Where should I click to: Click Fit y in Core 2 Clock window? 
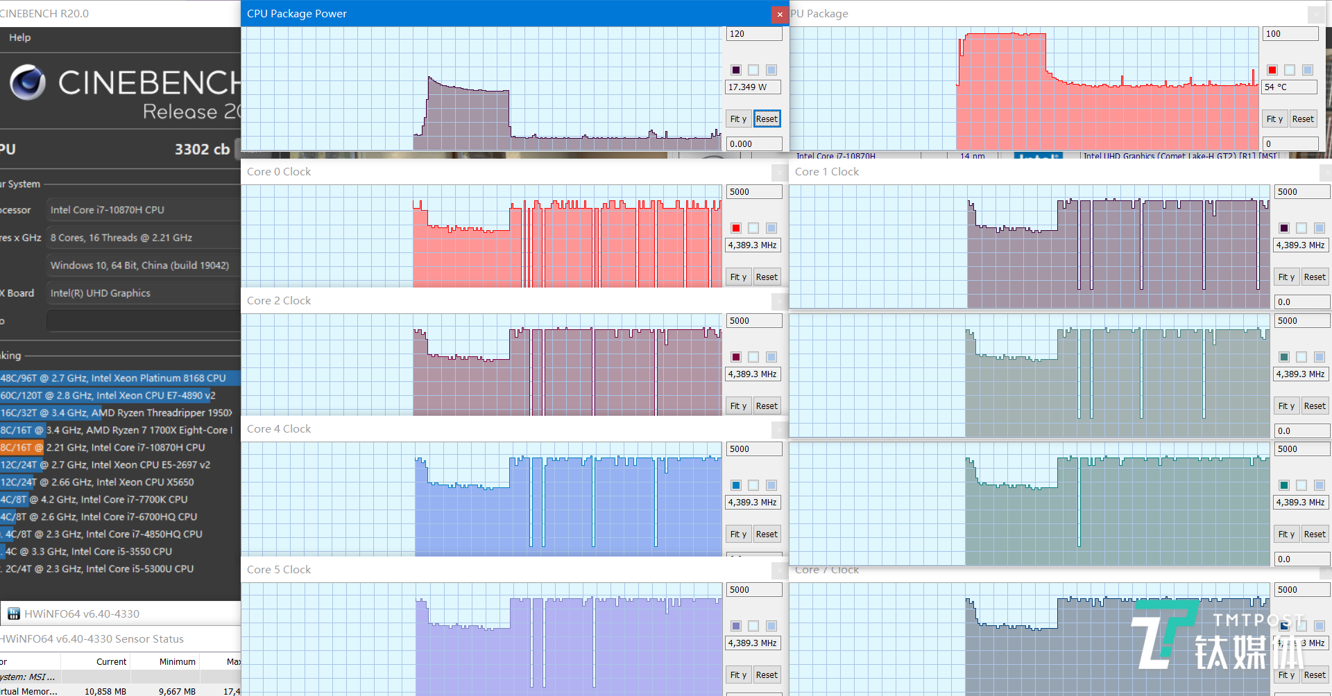point(738,406)
